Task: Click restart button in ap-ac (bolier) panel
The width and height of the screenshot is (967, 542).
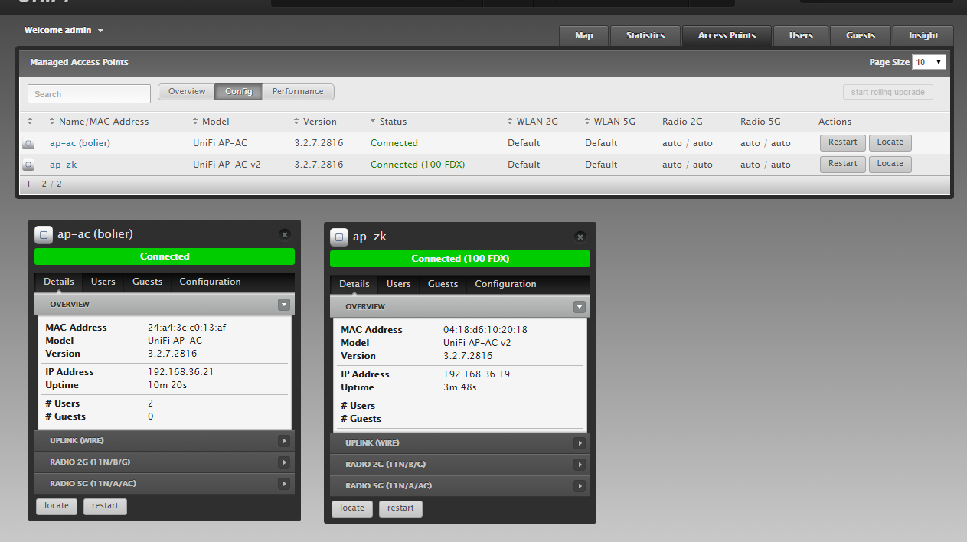Action: (105, 506)
